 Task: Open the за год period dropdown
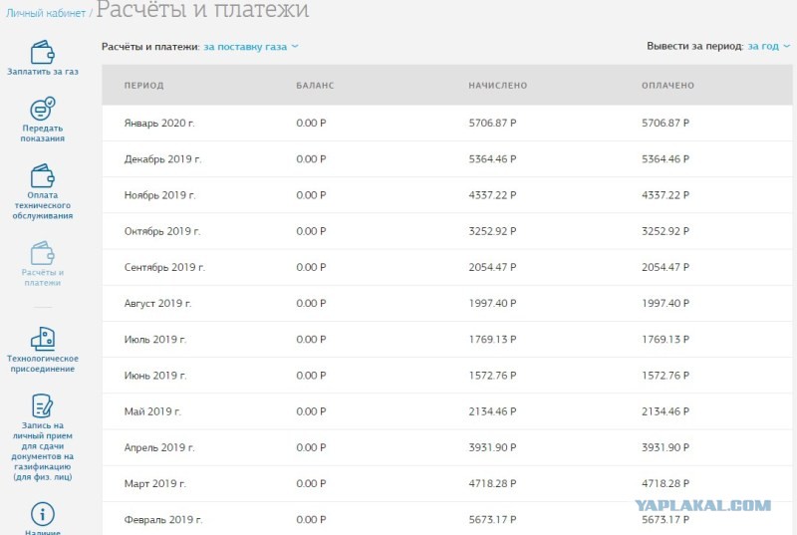tap(768, 46)
